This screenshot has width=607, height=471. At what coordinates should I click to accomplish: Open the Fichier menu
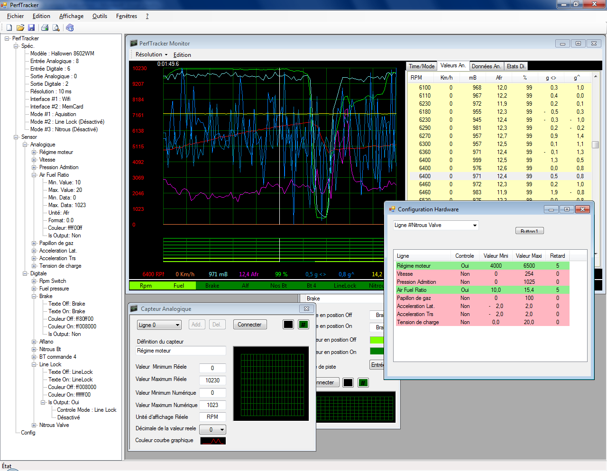(x=16, y=16)
